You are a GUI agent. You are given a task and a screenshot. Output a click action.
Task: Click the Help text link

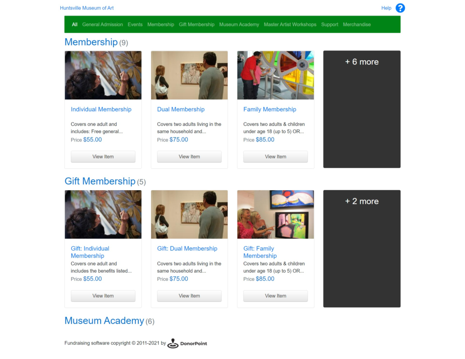[x=386, y=8]
